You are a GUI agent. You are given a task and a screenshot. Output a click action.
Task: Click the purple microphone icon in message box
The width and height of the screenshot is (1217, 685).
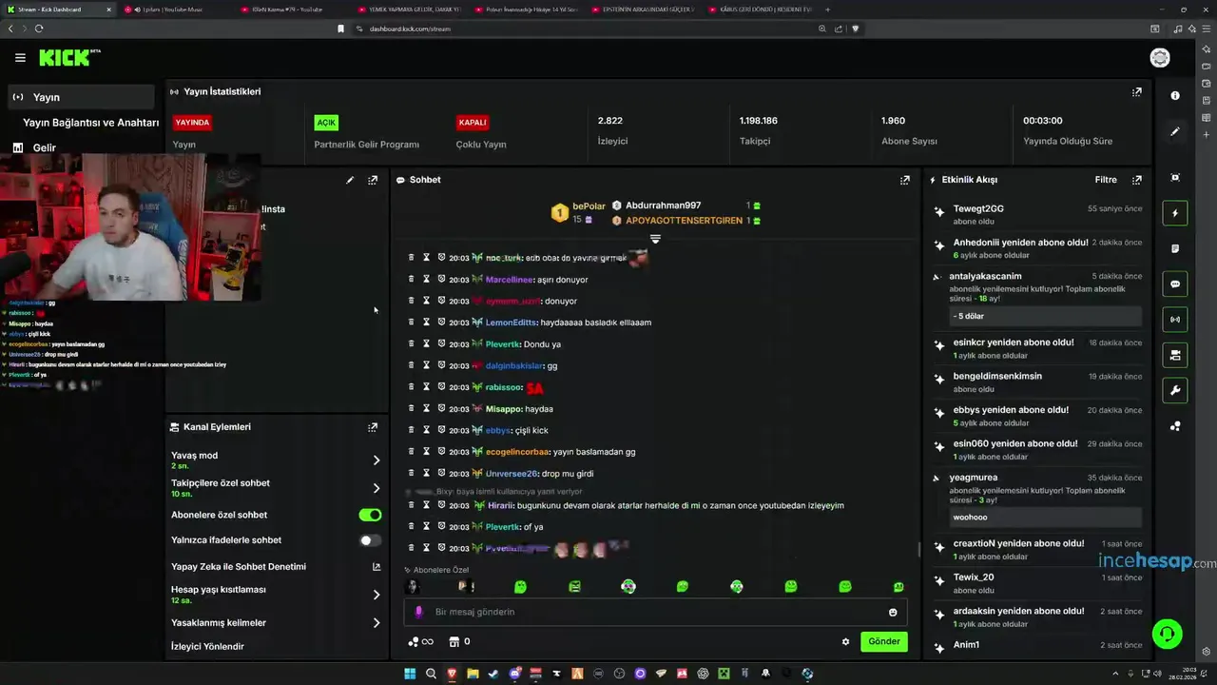(x=419, y=612)
